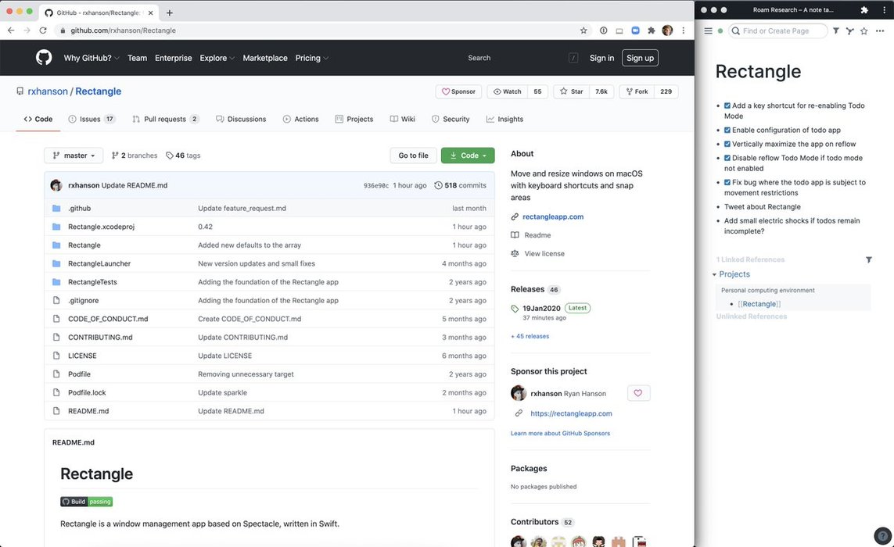Click the GitHub Octocat logo
Image resolution: width=894 pixels, height=547 pixels.
tap(44, 58)
